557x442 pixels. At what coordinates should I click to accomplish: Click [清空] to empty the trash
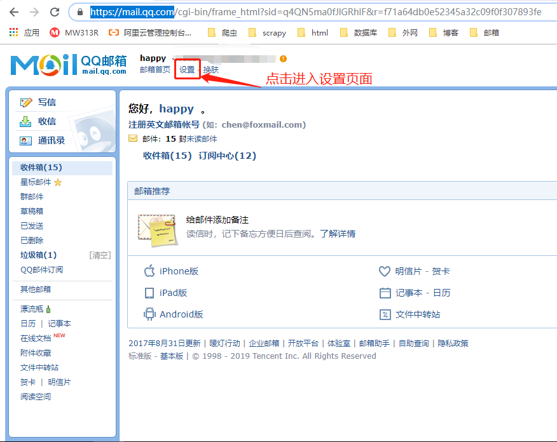click(100, 255)
